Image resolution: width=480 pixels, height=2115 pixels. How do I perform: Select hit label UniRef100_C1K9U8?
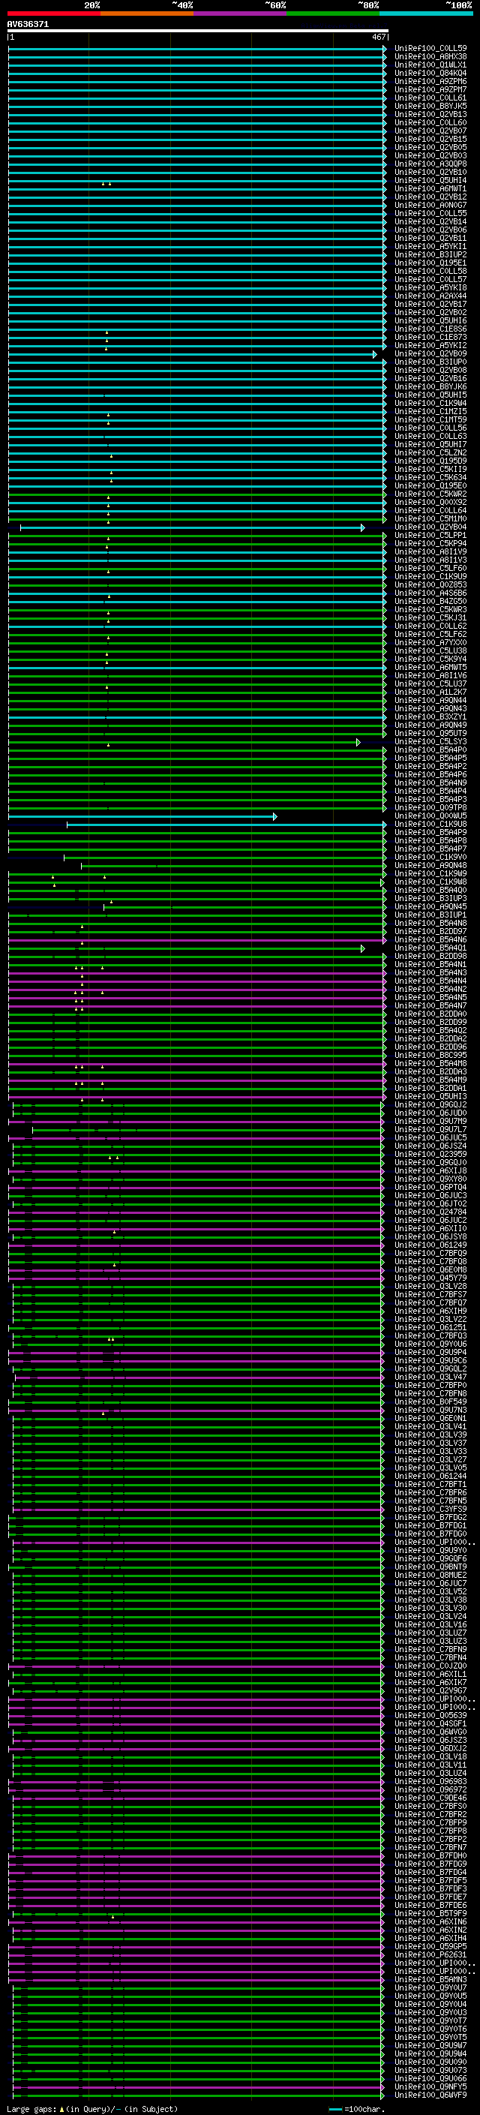pyautogui.click(x=430, y=824)
